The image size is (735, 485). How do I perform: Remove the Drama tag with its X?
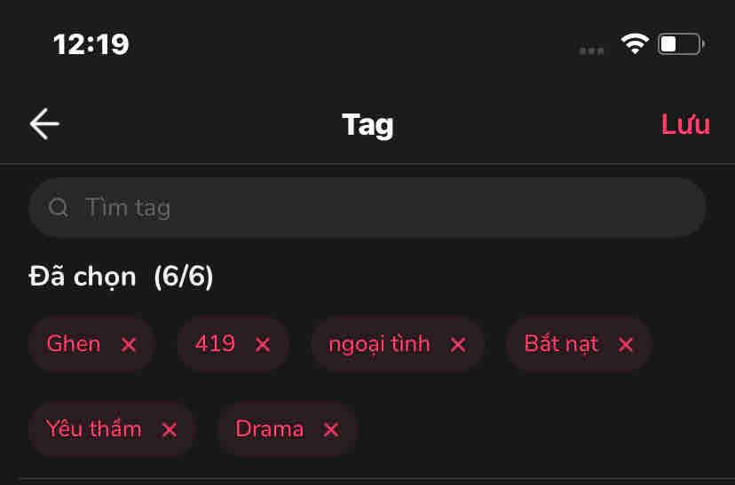click(x=331, y=429)
